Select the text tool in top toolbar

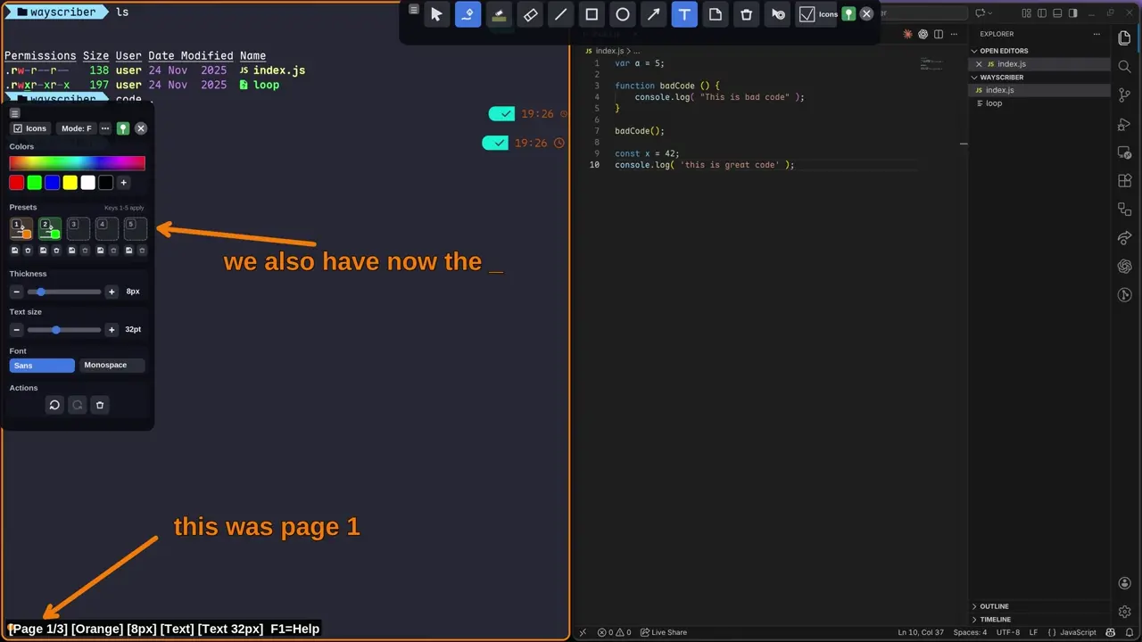tap(684, 14)
